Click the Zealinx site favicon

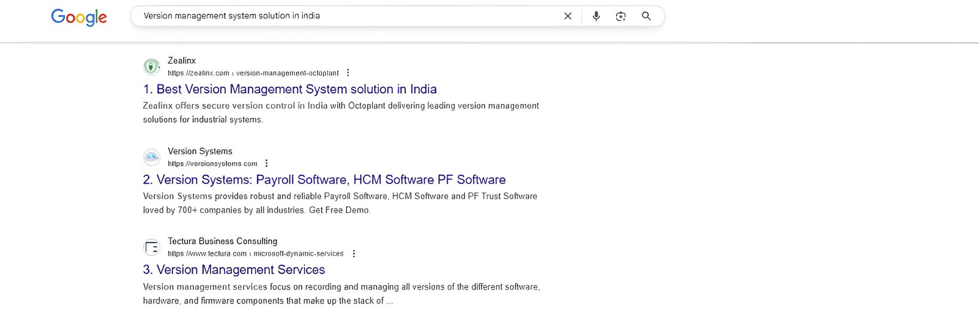(152, 66)
